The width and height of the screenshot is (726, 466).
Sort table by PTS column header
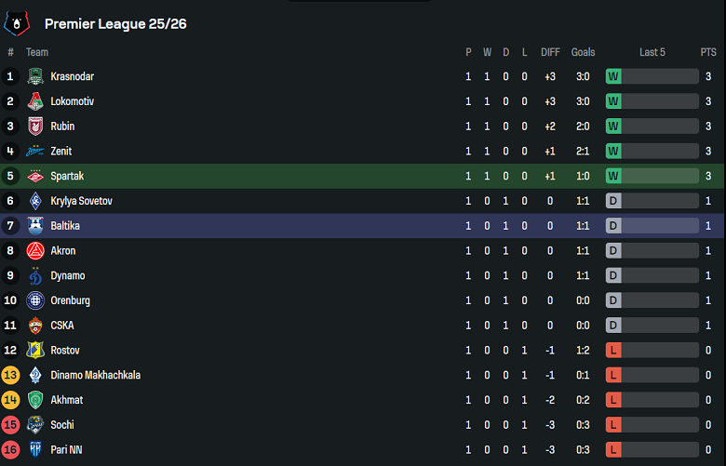click(x=708, y=52)
